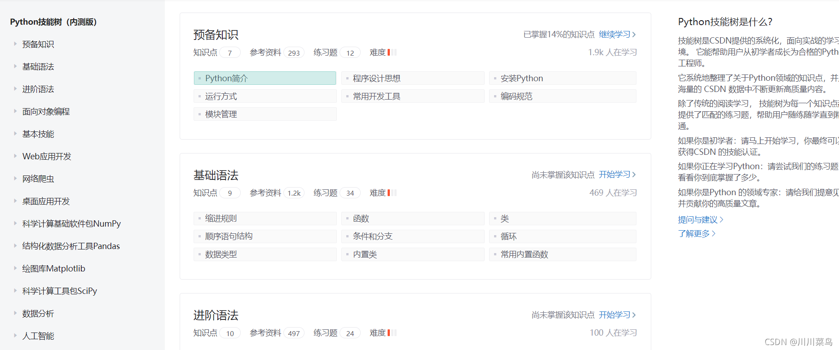
Task: Open the 了解更多 link
Action: 697,234
